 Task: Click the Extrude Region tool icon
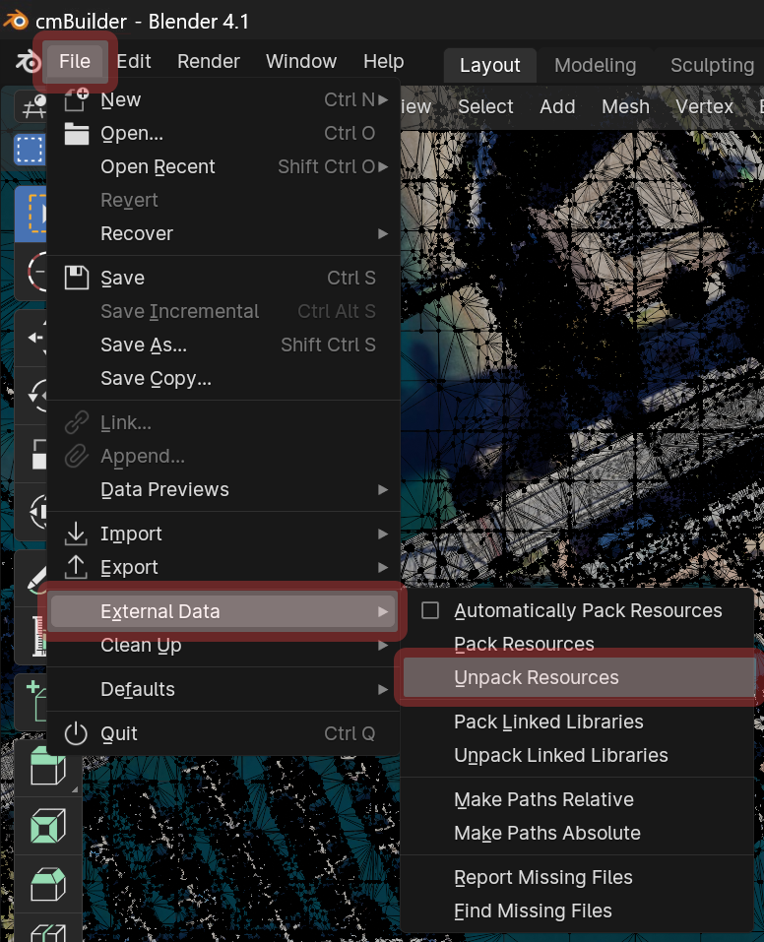(x=47, y=767)
